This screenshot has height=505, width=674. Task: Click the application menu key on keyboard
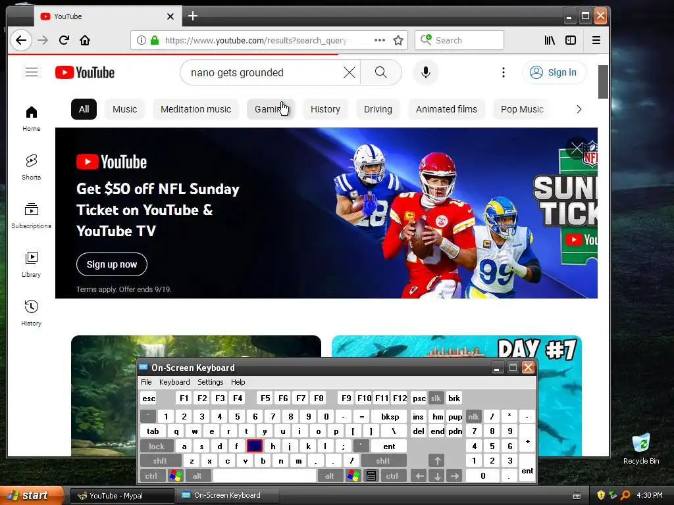coord(371,476)
